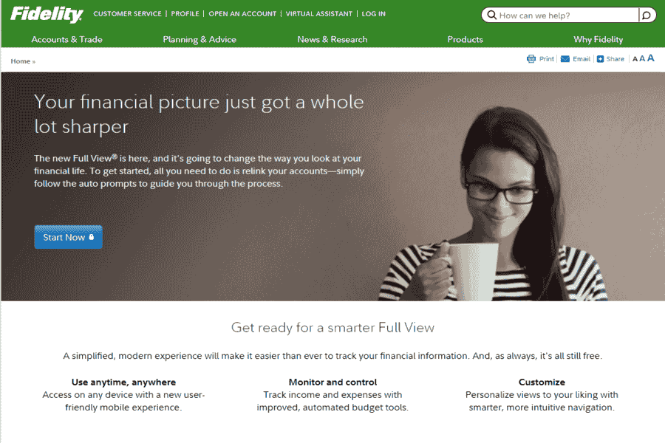Expand the Why Fidelity menu
665x443 pixels.
(x=598, y=39)
